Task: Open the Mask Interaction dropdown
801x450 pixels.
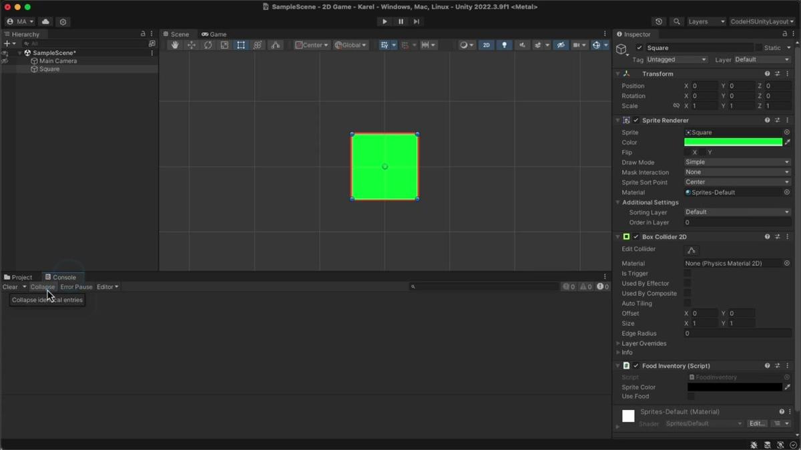Action: tap(738, 172)
